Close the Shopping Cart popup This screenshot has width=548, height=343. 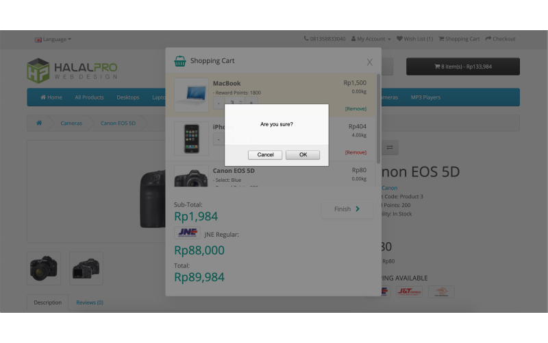point(369,62)
